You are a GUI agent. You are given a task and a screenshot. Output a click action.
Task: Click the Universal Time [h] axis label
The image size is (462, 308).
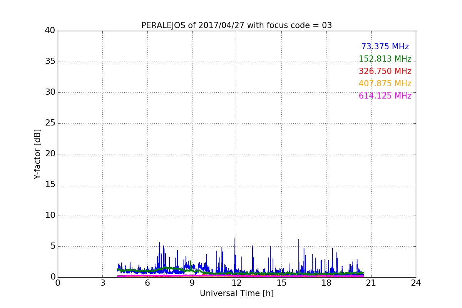pos(237,293)
